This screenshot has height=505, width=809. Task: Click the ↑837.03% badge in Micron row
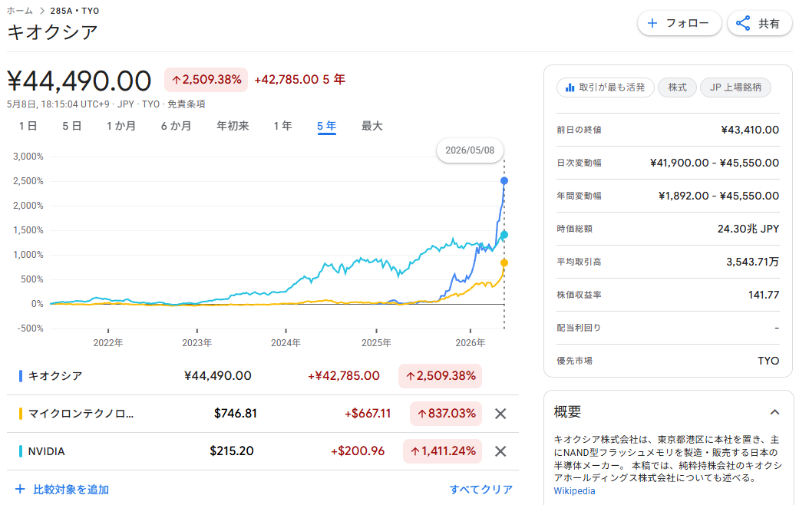coord(446,414)
